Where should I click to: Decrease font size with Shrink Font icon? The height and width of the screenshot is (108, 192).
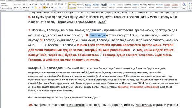(x=33, y=4)
